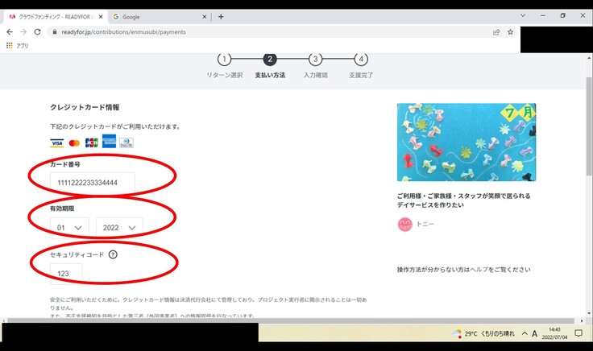Click the security code input field

coord(66,275)
